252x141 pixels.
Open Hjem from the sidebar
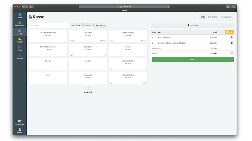click(20, 16)
